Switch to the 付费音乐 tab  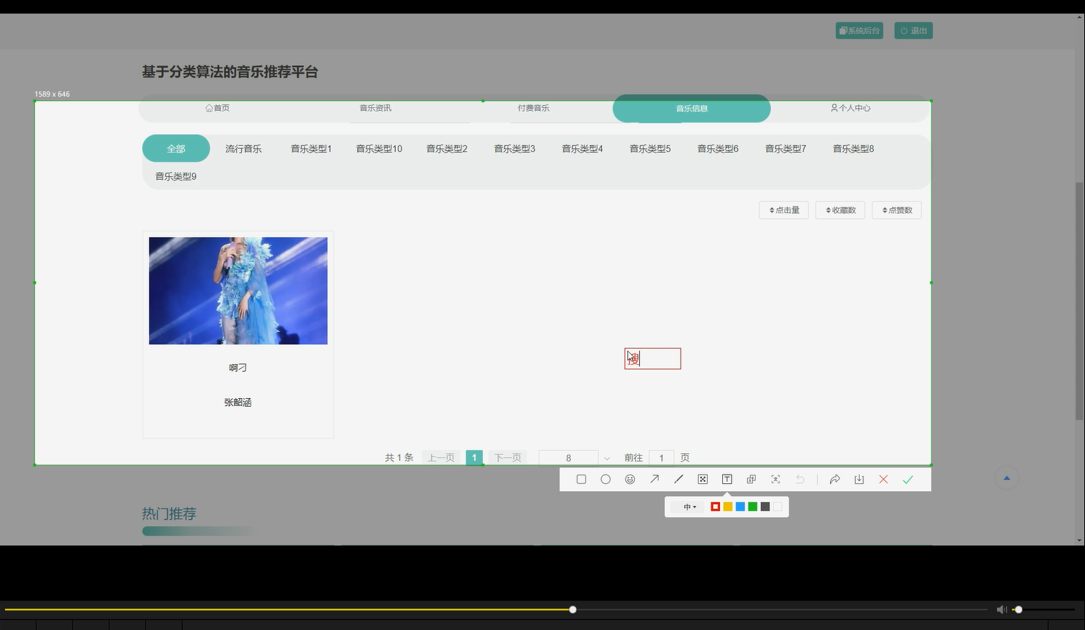click(x=533, y=108)
